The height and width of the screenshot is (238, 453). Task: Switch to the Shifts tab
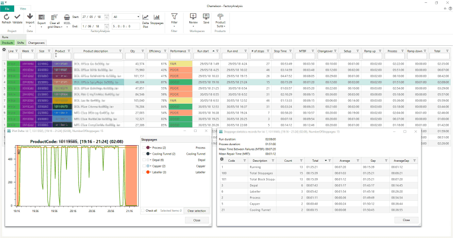[x=21, y=42]
